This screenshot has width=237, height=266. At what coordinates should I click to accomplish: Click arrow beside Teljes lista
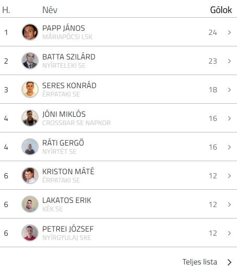pos(230,262)
